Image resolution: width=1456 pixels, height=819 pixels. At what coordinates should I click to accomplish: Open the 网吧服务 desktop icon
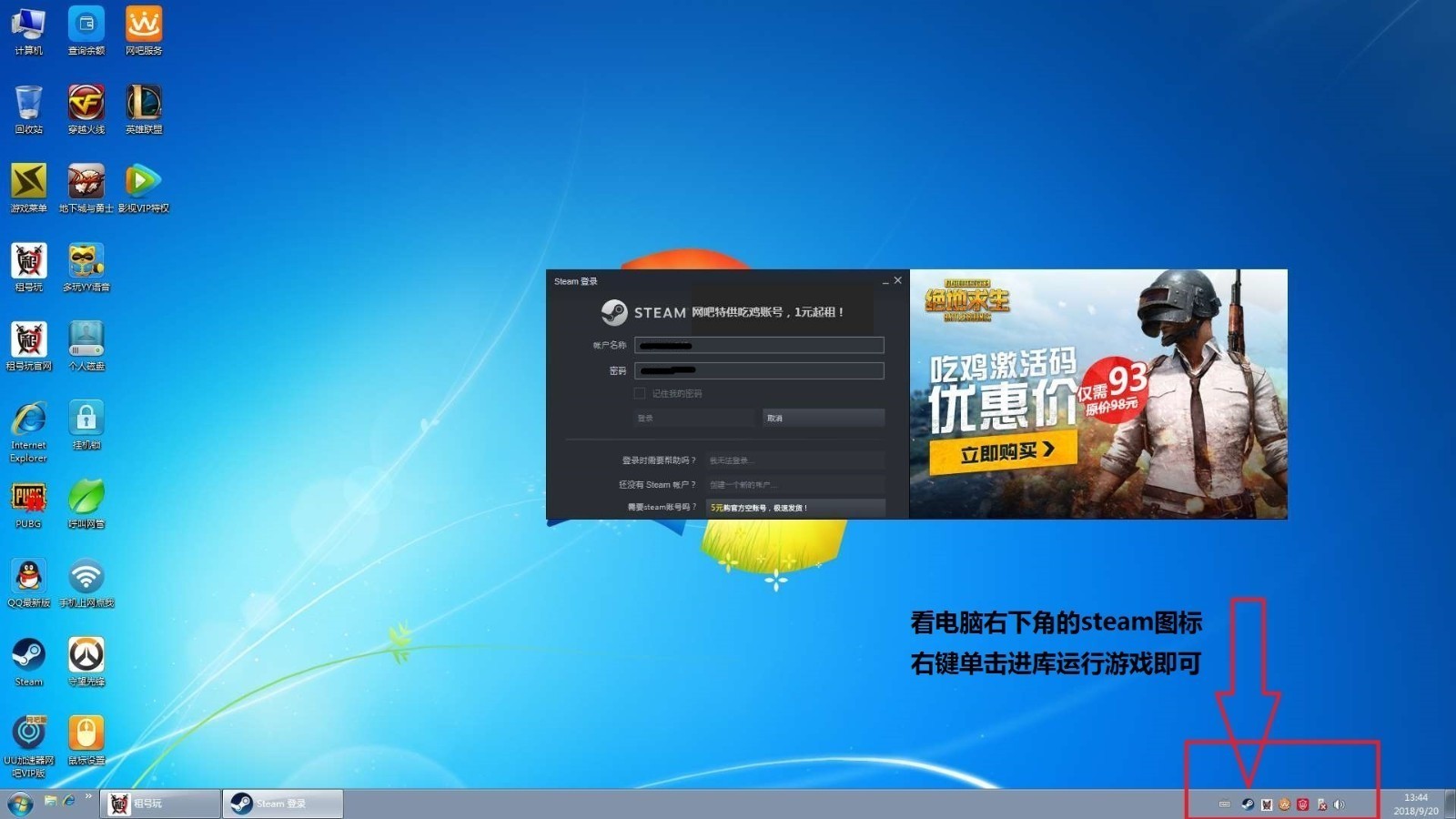point(144,31)
